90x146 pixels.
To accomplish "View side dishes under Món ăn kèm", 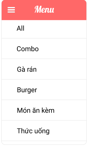I will tap(44, 110).
